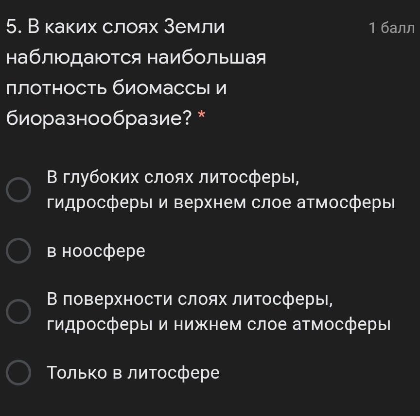The image size is (420, 416).
Task: Click answer text 'В поверхности слоях литосферы,'
Action: click(x=190, y=300)
